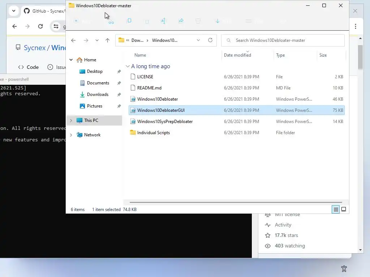Expand the Network tree node
The image size is (370, 277).
[71, 135]
